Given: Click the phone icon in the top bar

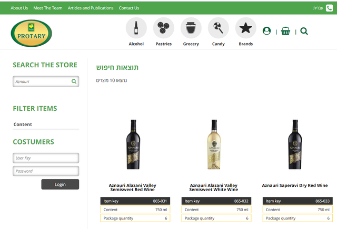Looking at the screenshot, I should coord(329,8).
